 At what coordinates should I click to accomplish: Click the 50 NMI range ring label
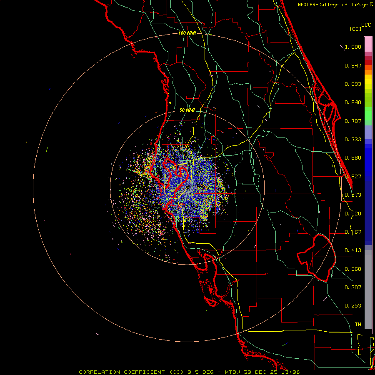187,110
